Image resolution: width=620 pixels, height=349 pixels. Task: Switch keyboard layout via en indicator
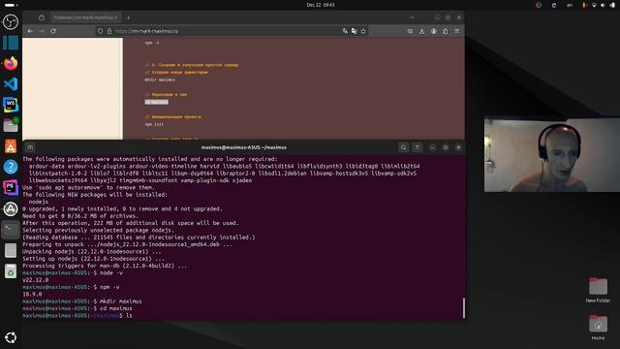click(x=570, y=5)
